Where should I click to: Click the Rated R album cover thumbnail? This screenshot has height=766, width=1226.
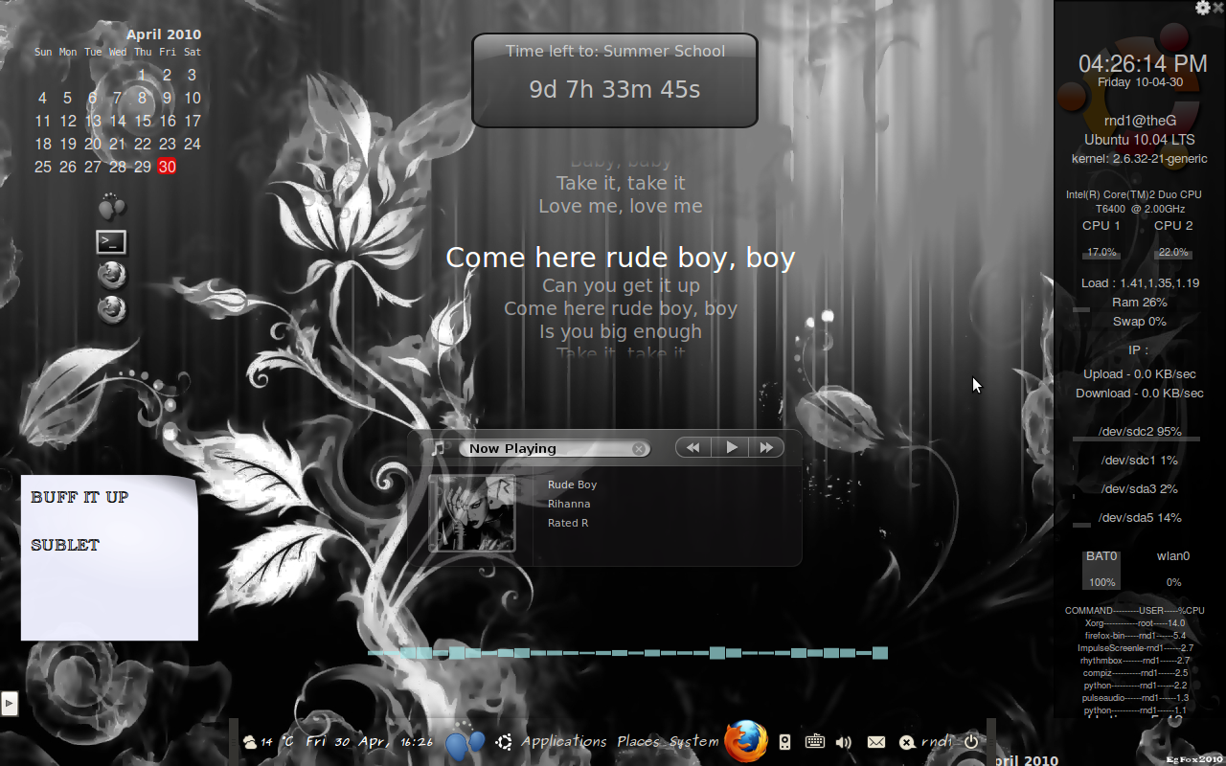coord(471,513)
